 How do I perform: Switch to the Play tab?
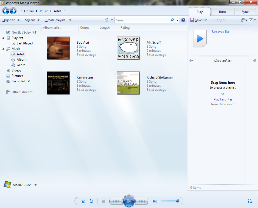point(200,12)
